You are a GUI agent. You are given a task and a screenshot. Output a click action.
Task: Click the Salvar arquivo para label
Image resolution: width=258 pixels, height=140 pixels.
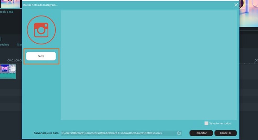point(46,133)
